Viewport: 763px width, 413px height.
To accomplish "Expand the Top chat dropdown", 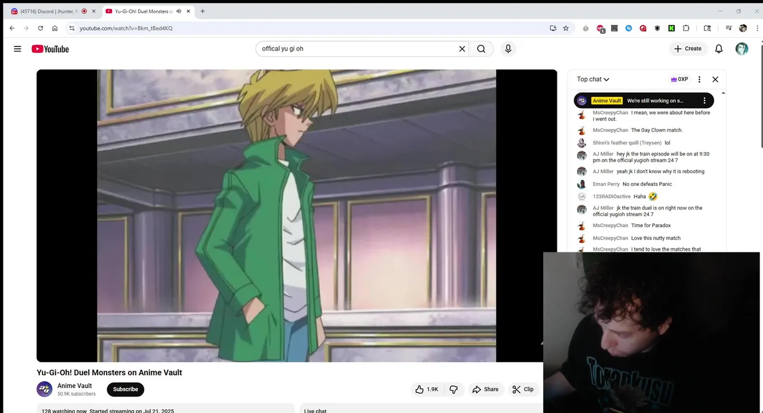I will [x=593, y=79].
